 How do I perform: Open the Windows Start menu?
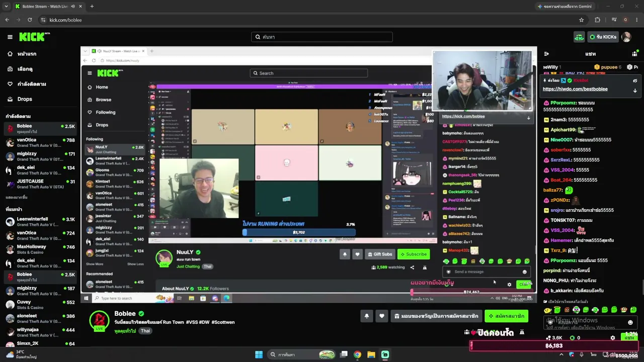[259, 354]
